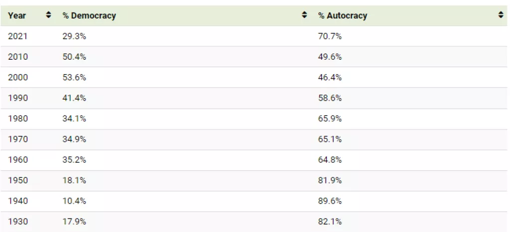Click the % Democracy sort arrows icon
This screenshot has height=232, width=510.
304,15
